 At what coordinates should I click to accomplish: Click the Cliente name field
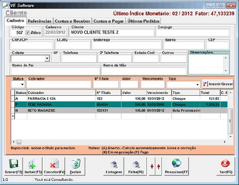pos(112,33)
